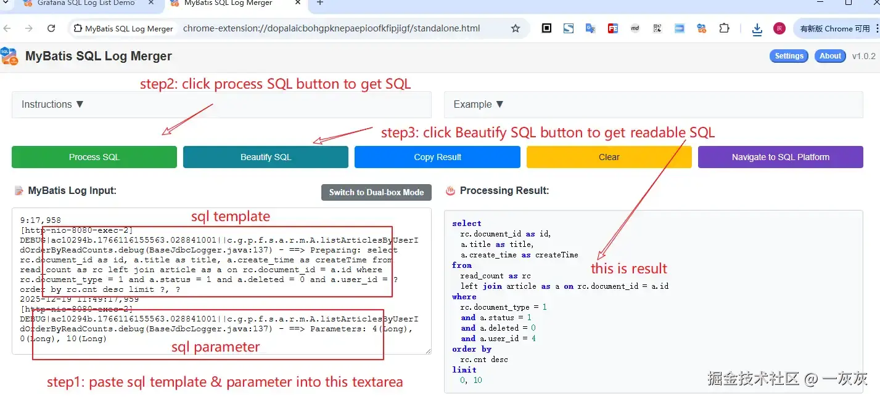Reload the MyBatis SQL Log Merger page

(x=51, y=28)
